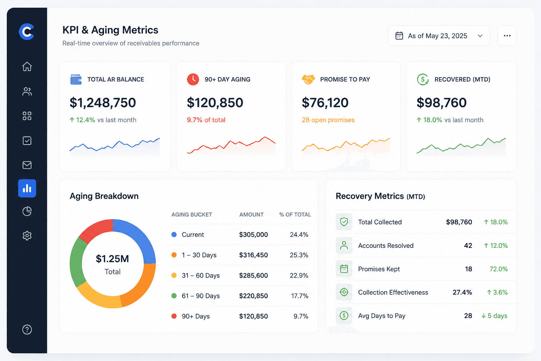Click the wallet icon on Total AR Balance
The height and width of the screenshot is (361, 541).
[x=76, y=79]
